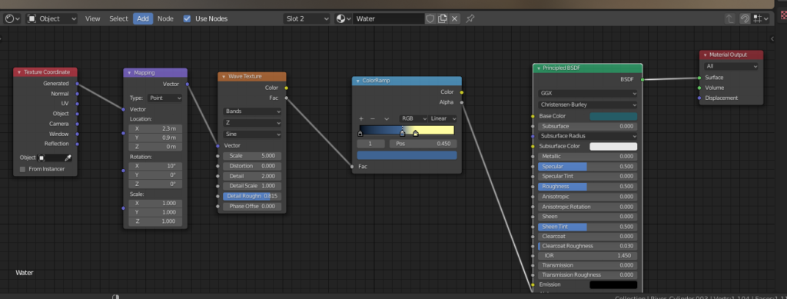Open the blue ColorRamp stop color swatch

407,155
